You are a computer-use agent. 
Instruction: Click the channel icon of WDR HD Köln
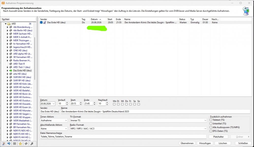tap(11, 84)
